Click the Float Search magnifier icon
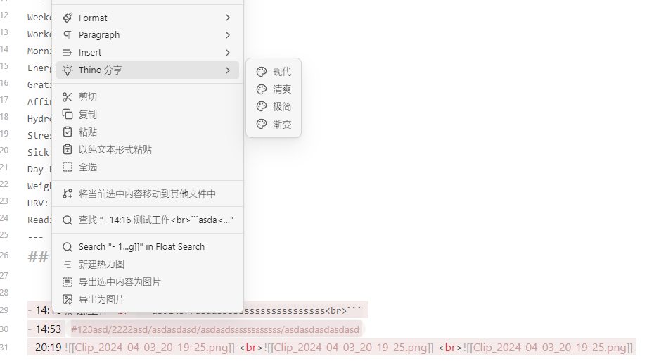Viewport: 654px width, 361px height. pos(67,247)
